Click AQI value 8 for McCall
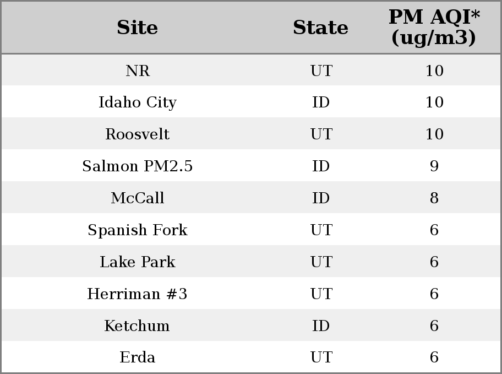Screen dimensions: 502x374 point(434,198)
